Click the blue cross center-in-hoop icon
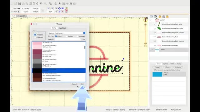200x112 pixels. tap(59, 8)
